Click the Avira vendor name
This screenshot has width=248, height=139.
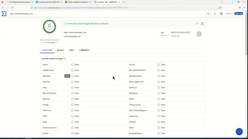[x=45, y=88]
